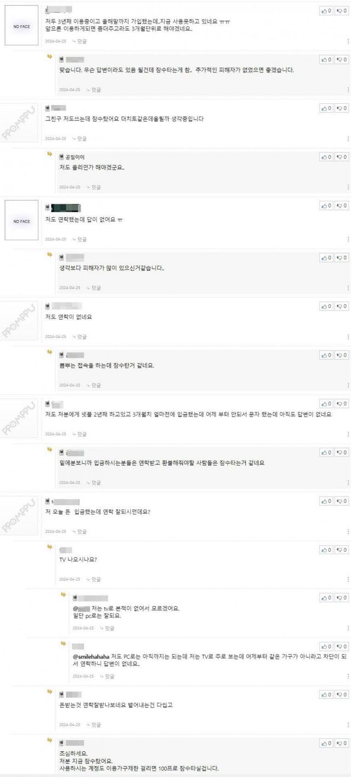This screenshot has width=351, height=777.
Task: Downvote the '넷플 2년째 하고있고' comment
Action: click(342, 404)
